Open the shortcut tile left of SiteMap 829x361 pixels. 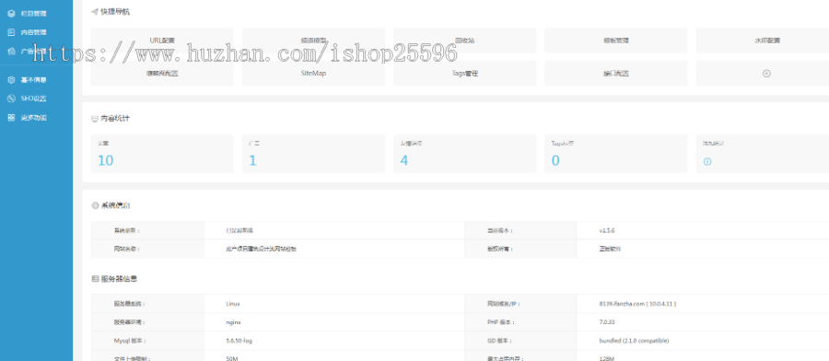[x=162, y=74]
